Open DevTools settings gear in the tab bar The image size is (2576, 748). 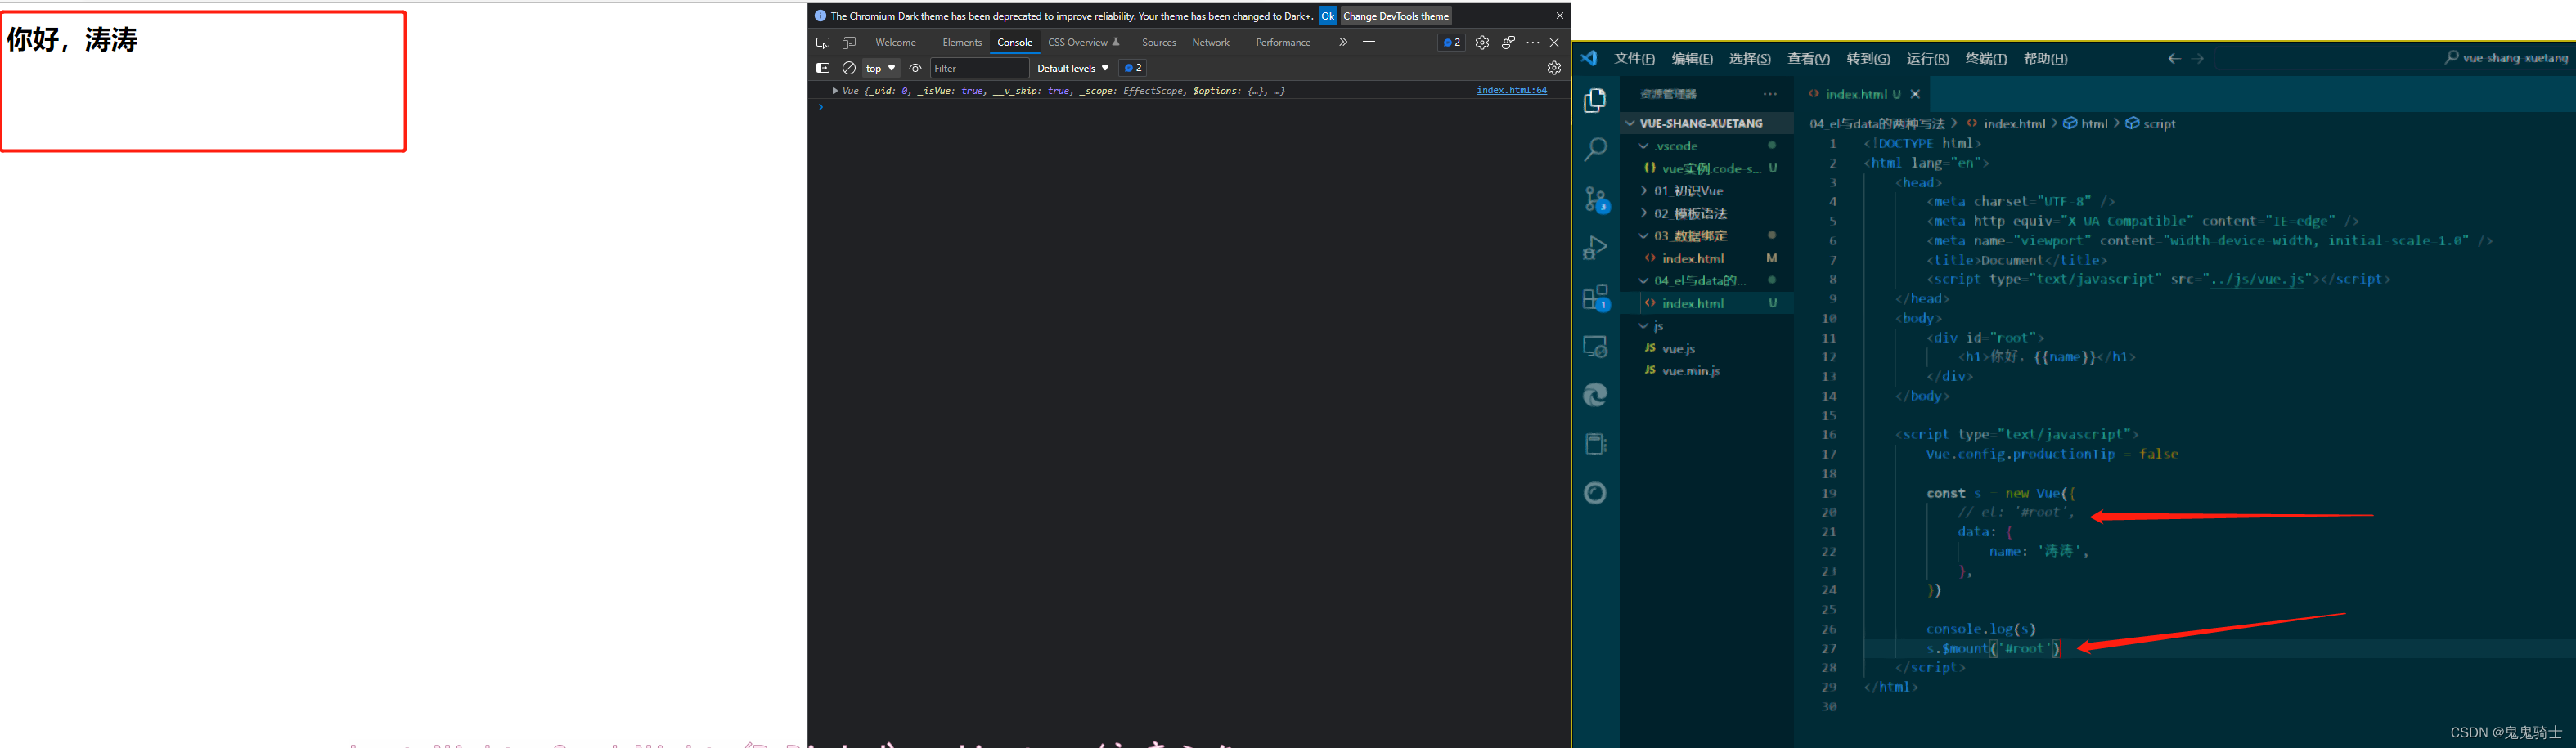pos(1482,42)
